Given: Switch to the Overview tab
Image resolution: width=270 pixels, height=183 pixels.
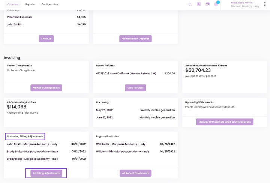Looking at the screenshot, I should click(x=13, y=4).
